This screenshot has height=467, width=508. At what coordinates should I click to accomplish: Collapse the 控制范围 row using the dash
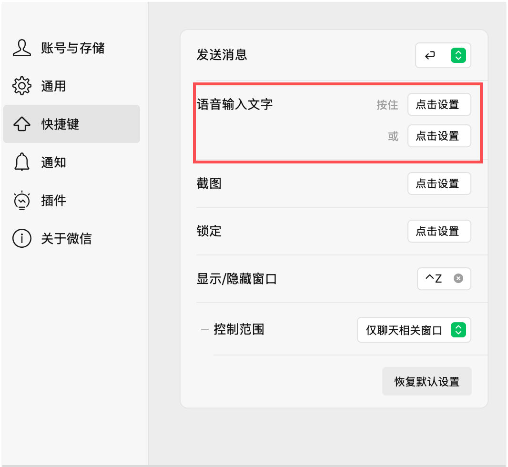click(205, 329)
